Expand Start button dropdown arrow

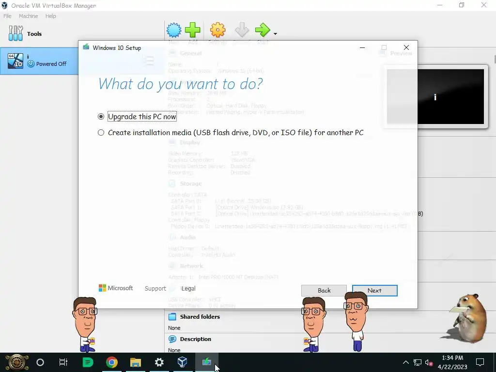(x=275, y=34)
